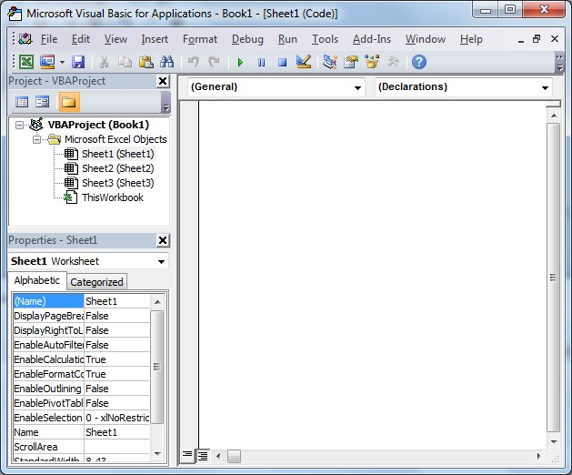This screenshot has height=475, width=572.
Task: Collapse Microsoft Excel Objects folder
Action: (x=37, y=139)
